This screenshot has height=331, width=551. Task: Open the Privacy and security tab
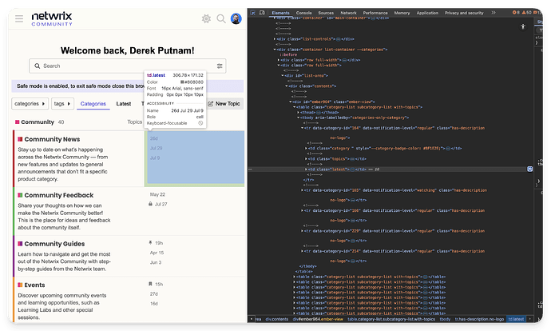[464, 13]
